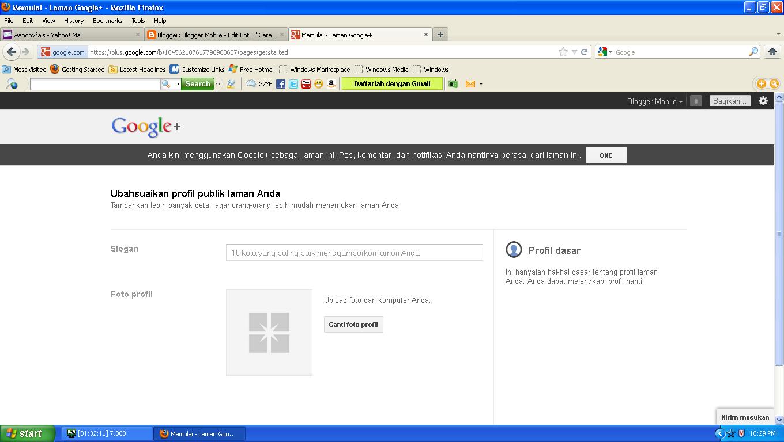Open Google+ settings gear icon
784x442 pixels.
763,101
